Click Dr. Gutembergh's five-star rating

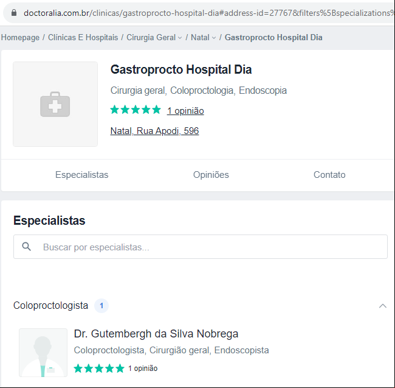coord(99,369)
